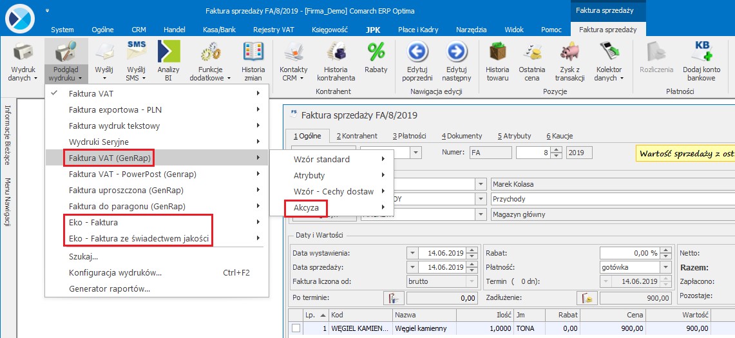Screen dimensions: 735x338
Task: Open the JPK ribbon tab
Action: pos(373,30)
